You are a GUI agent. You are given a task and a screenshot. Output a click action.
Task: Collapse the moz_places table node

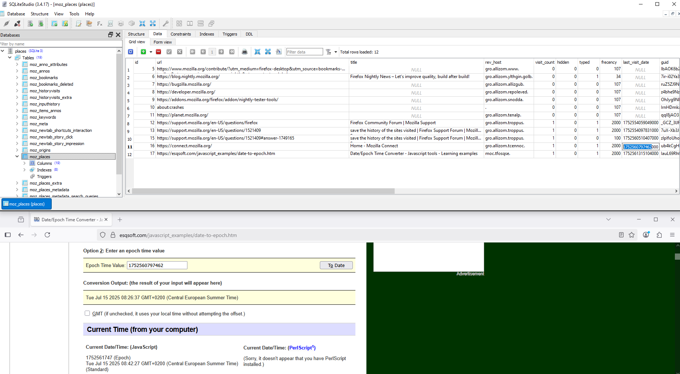coord(17,156)
